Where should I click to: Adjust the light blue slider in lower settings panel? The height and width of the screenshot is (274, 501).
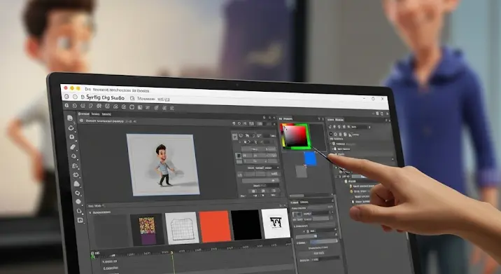[x=323, y=242]
